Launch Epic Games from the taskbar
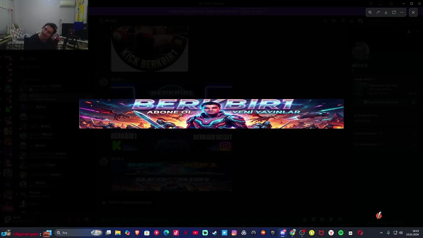The width and height of the screenshot is (423, 238). [273, 233]
